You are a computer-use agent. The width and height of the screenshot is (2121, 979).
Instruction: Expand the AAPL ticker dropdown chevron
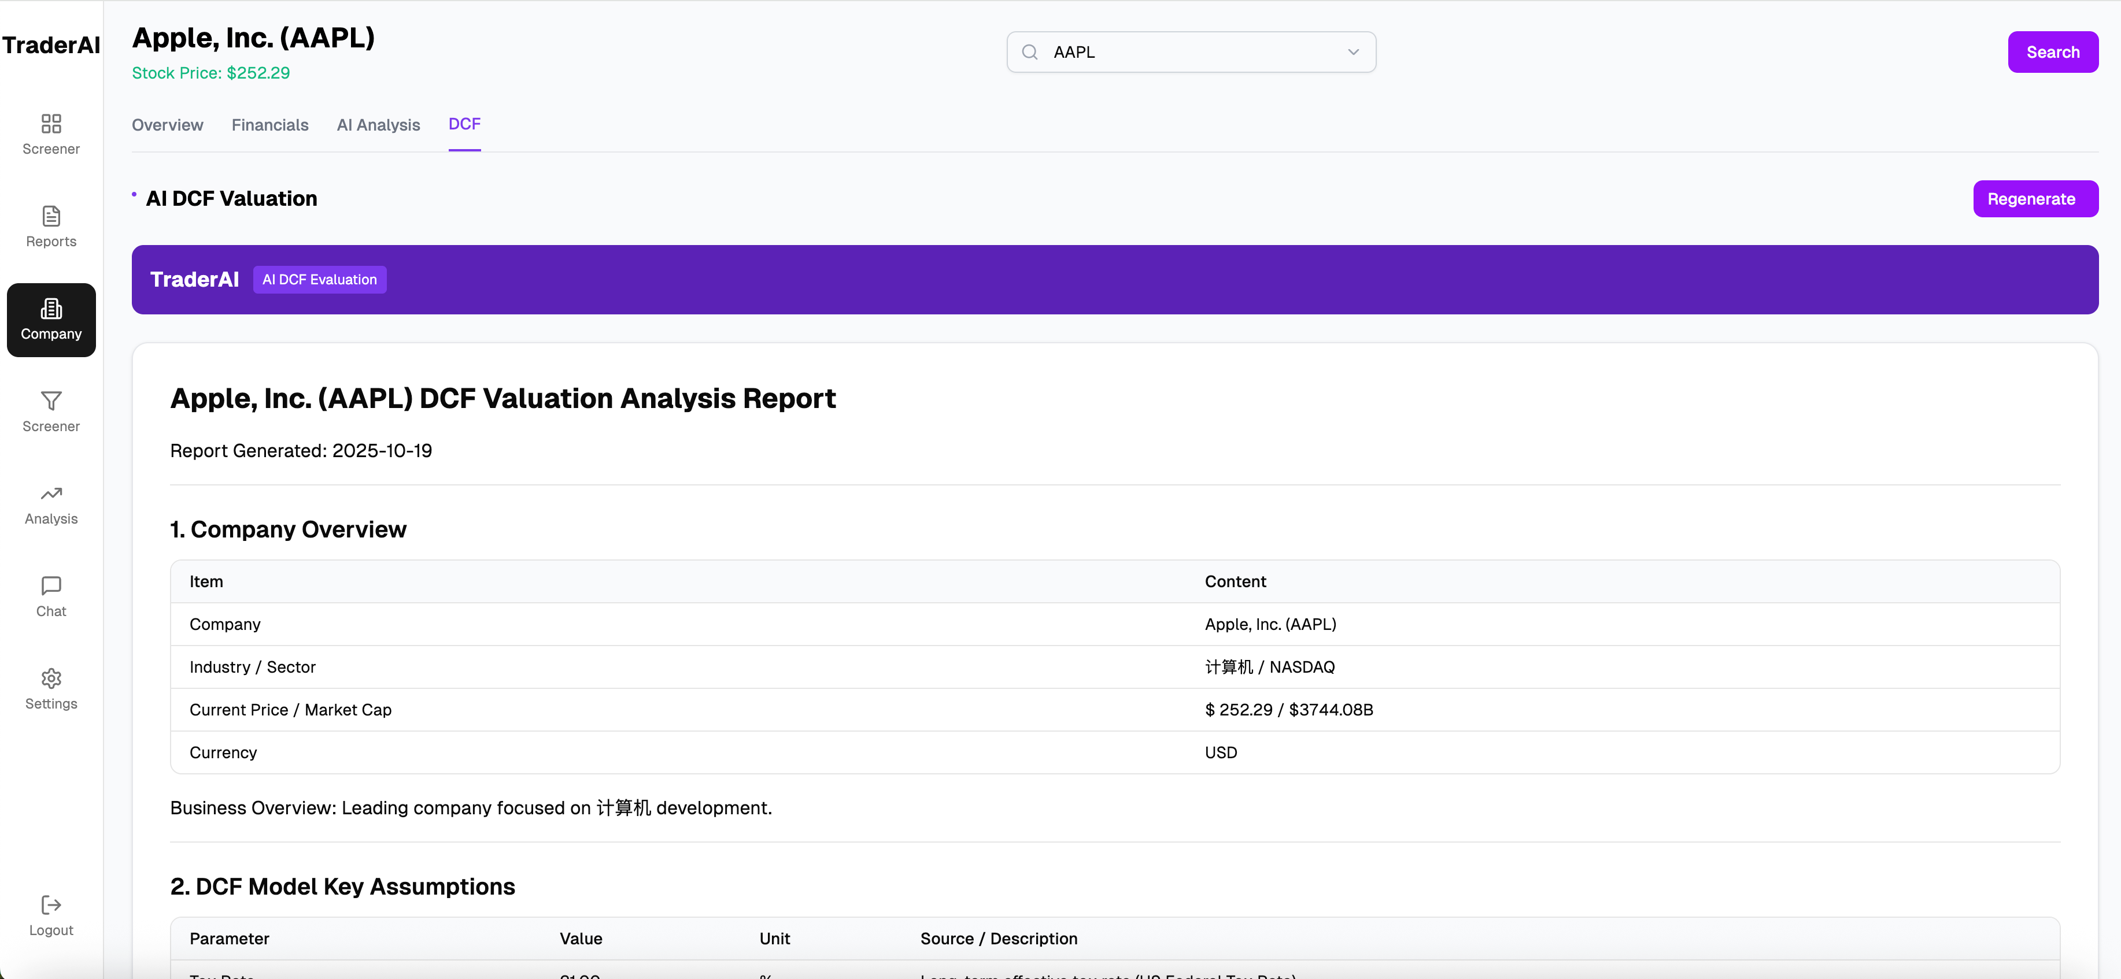[x=1353, y=53]
